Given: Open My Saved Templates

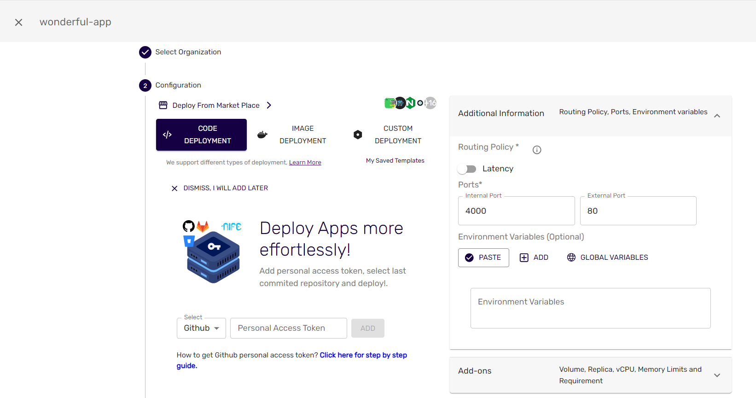Looking at the screenshot, I should 395,161.
